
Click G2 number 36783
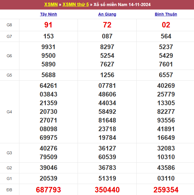(x=107, y=168)
